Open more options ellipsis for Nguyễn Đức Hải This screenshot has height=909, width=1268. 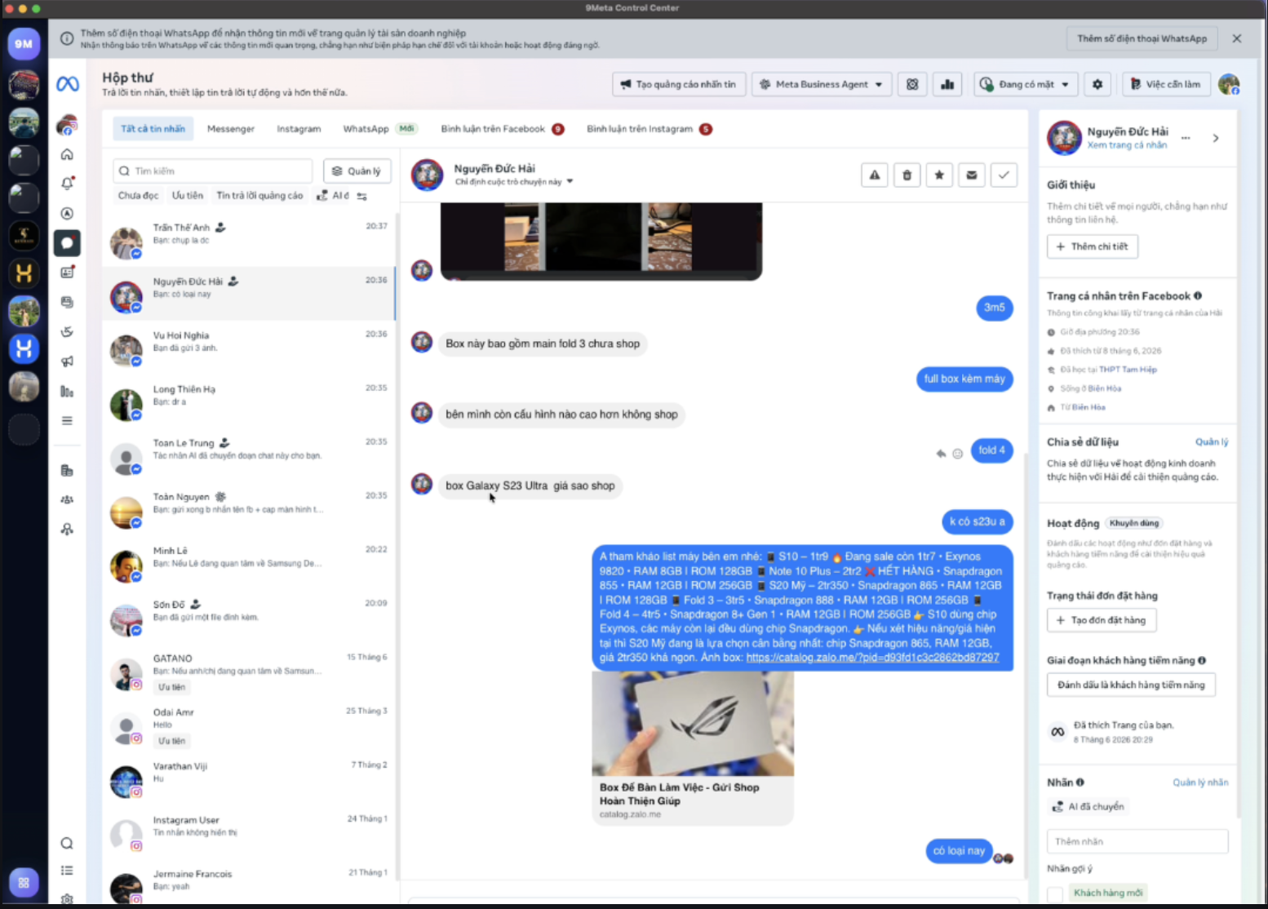tap(1186, 138)
